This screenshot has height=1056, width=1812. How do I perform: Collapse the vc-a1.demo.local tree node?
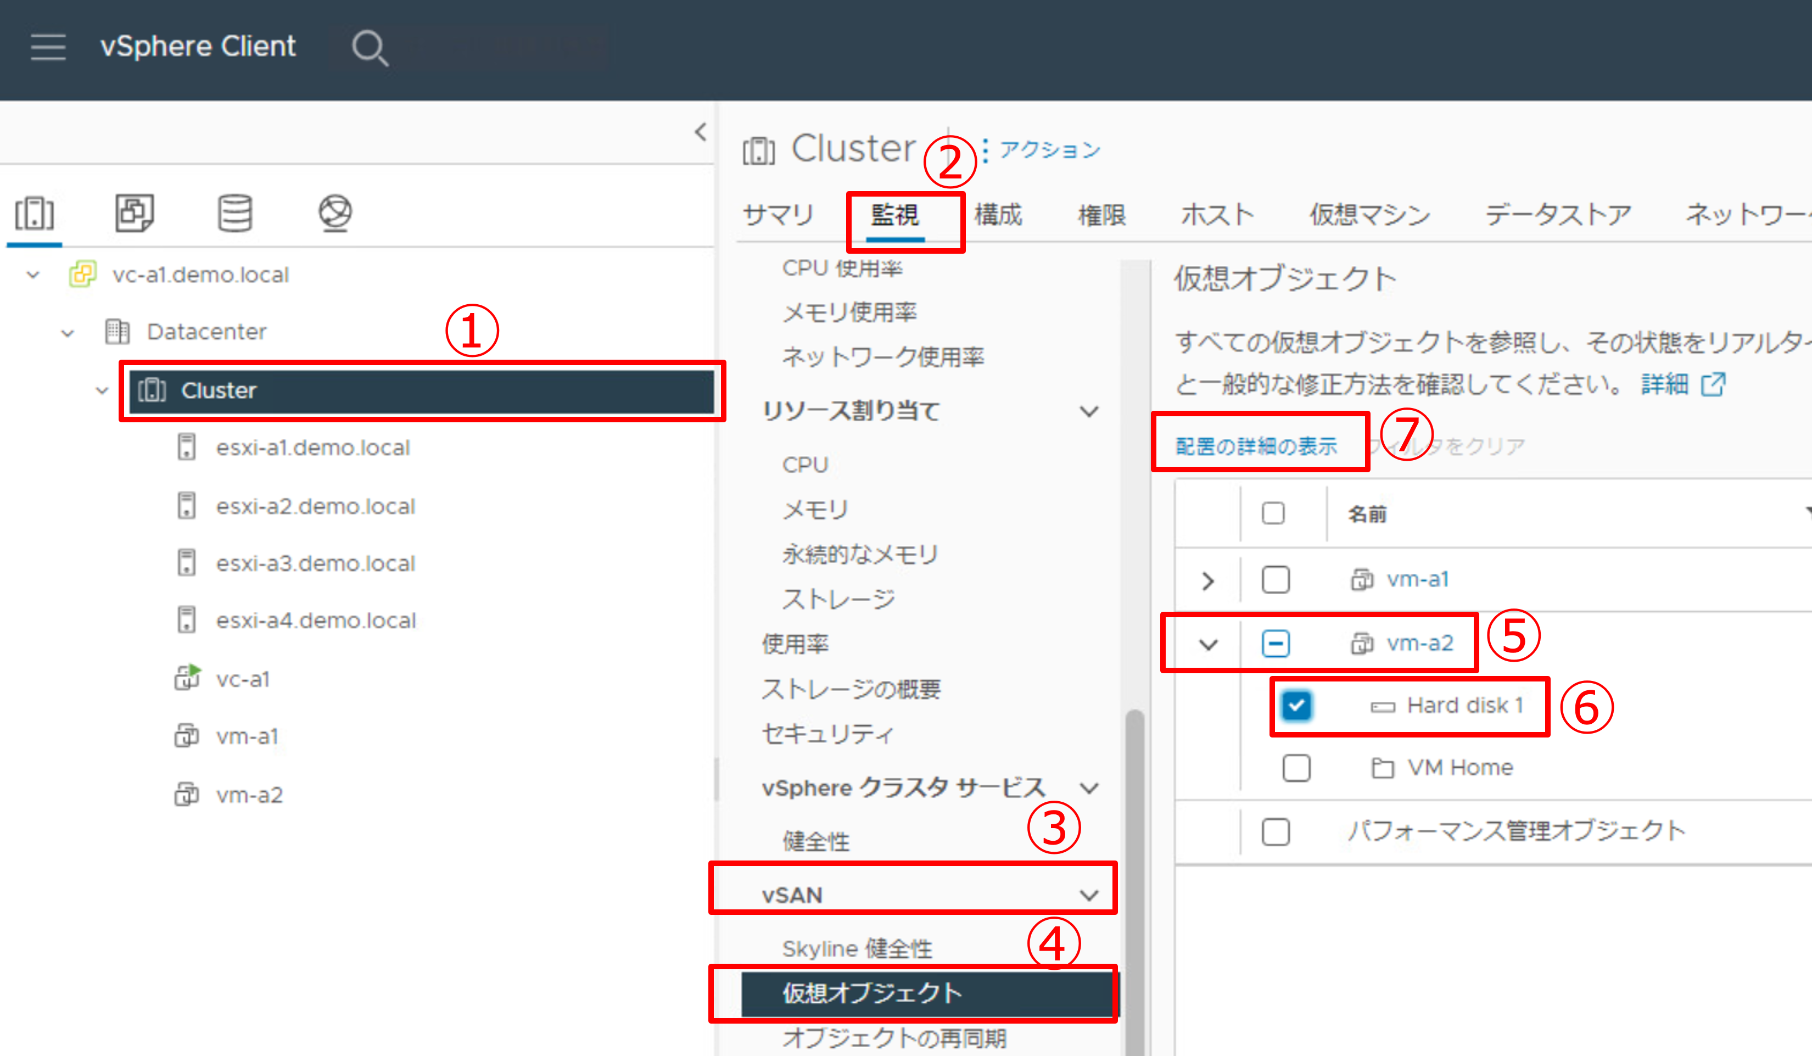(33, 275)
